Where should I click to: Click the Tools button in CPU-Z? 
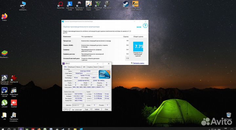(87, 109)
